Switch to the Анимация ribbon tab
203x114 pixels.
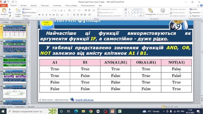point(57,5)
